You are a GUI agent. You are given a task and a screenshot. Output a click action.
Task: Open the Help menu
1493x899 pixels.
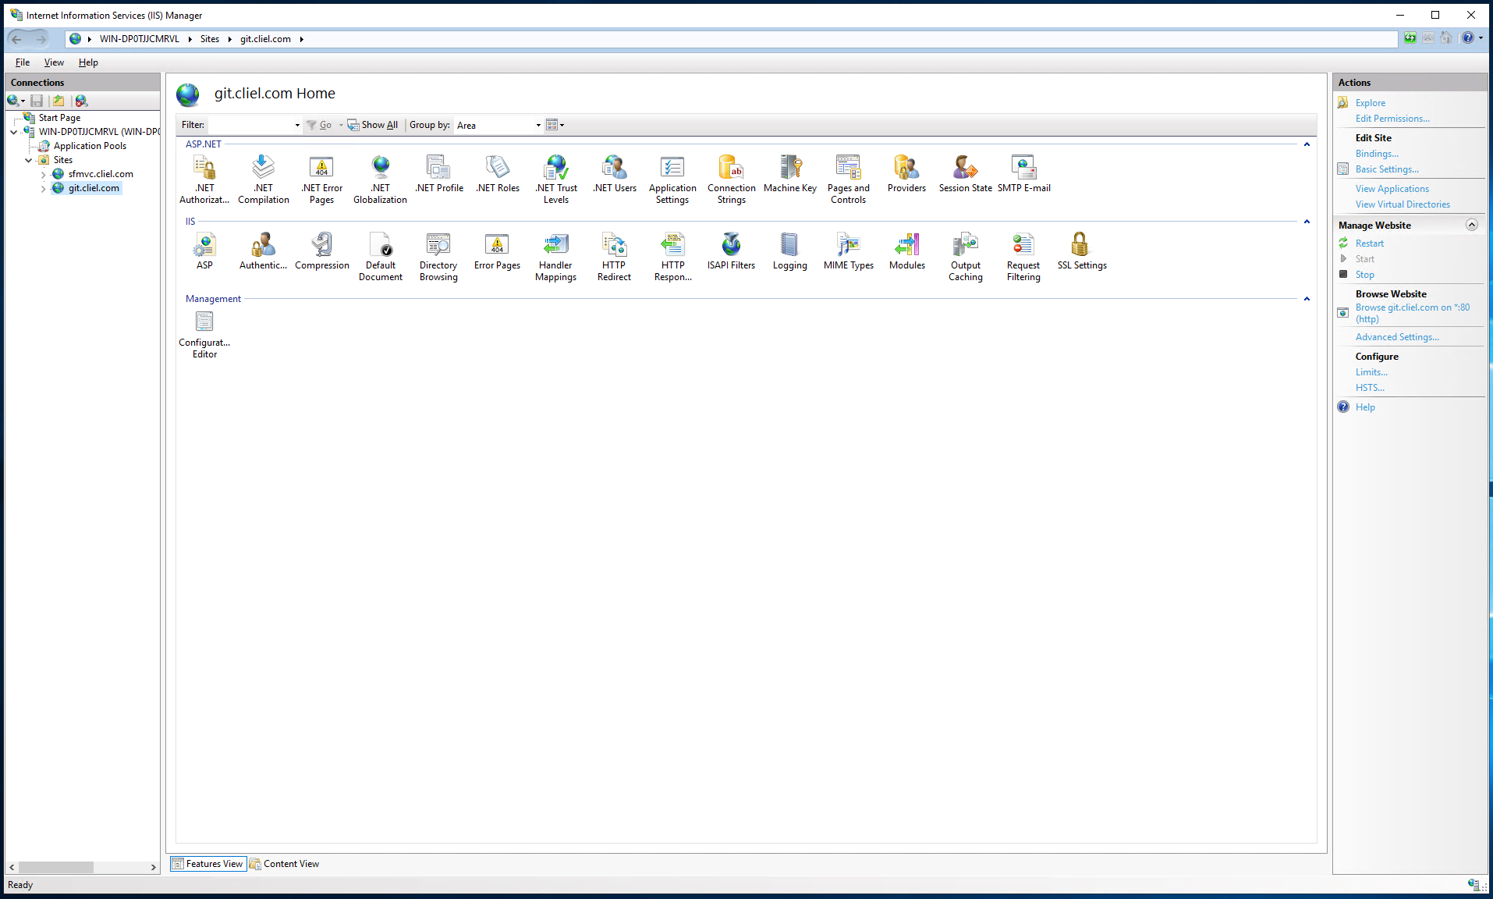pos(88,62)
